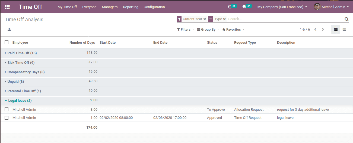Click the To Approve status cell
This screenshot has width=353, height=143.
tap(216, 110)
